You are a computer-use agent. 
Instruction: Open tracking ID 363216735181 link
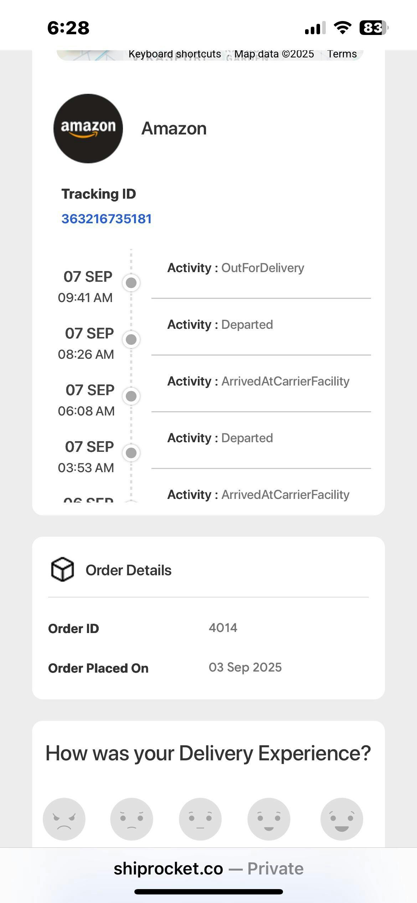107,219
